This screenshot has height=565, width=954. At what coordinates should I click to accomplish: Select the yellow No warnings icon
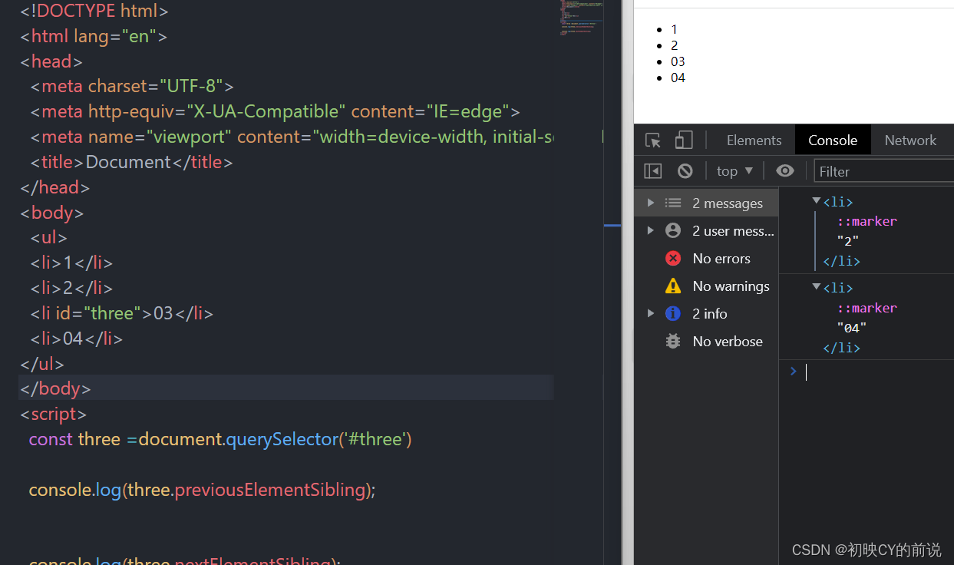click(673, 286)
